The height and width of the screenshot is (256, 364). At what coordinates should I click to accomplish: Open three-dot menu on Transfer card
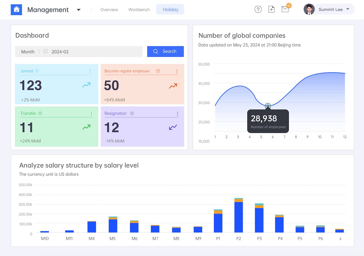(91, 114)
